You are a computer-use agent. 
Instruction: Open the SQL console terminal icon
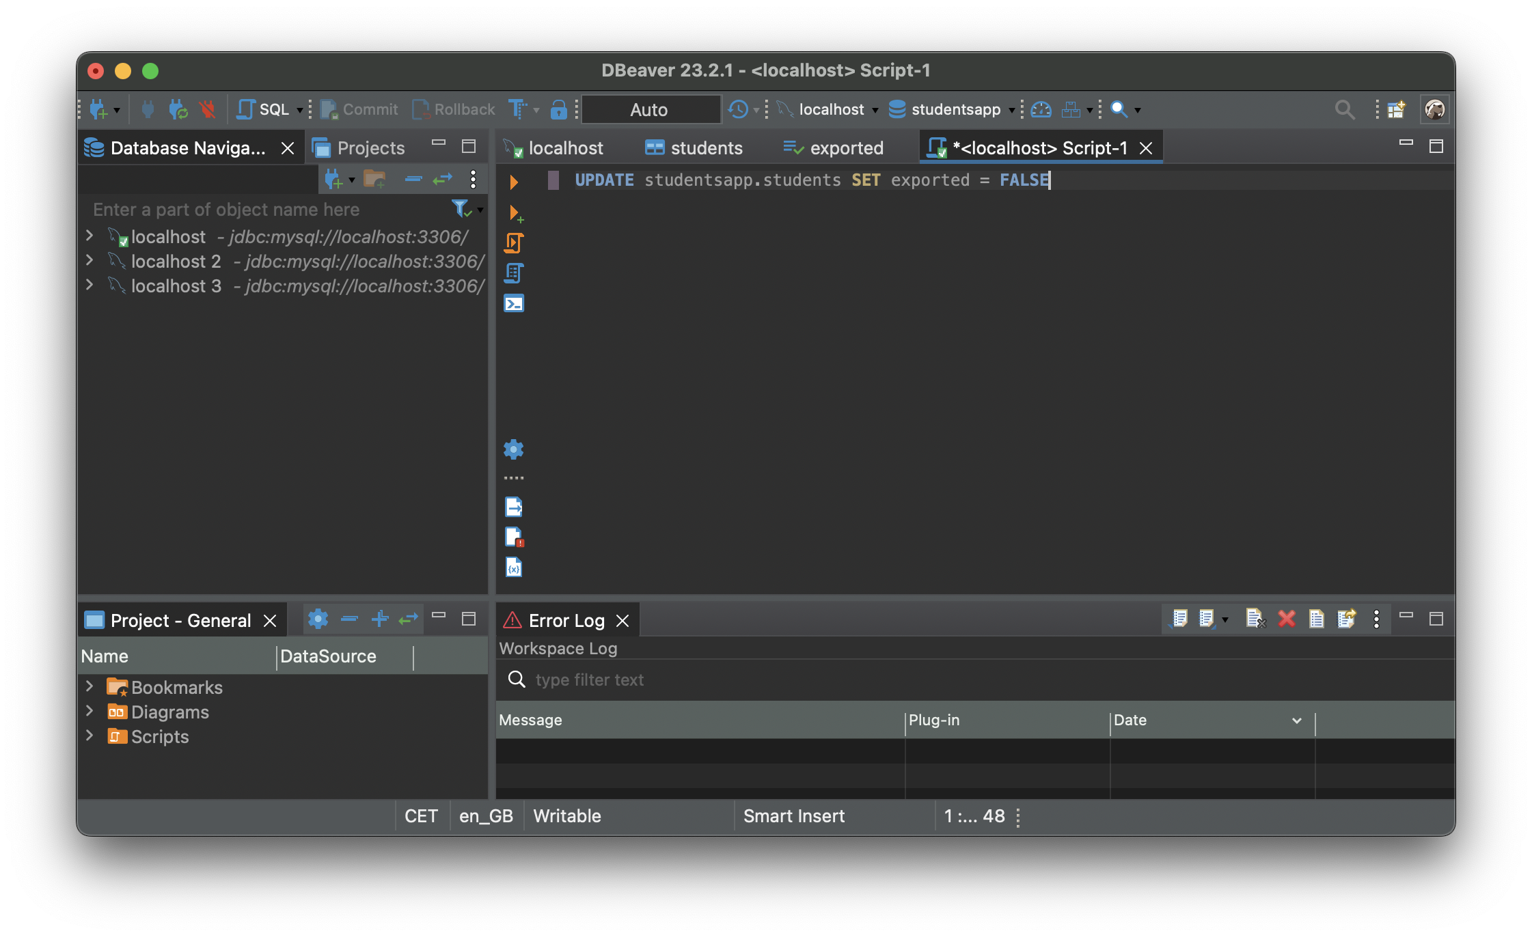pos(514,303)
